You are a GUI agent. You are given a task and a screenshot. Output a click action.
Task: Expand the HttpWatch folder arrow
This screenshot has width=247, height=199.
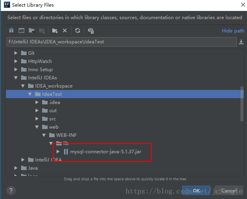point(16,61)
